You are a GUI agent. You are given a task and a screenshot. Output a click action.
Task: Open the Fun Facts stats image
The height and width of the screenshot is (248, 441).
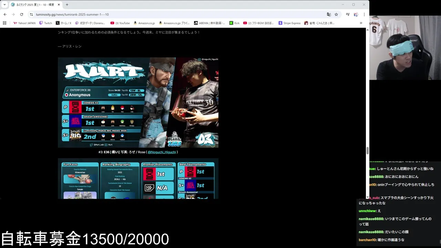(x=138, y=178)
